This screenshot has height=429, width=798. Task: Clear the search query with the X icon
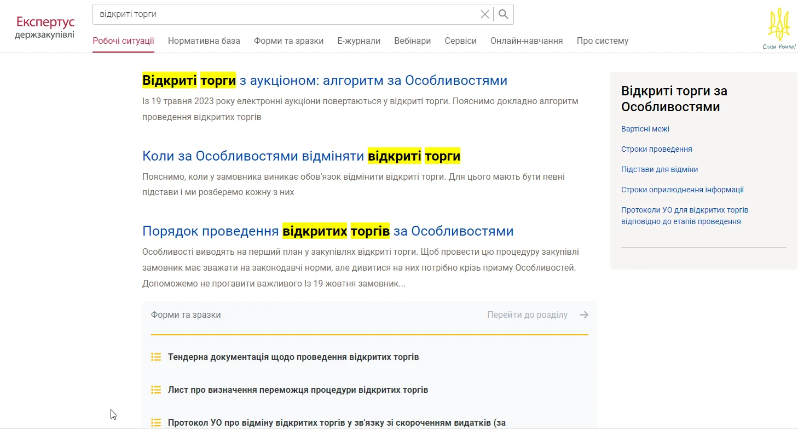coord(484,14)
